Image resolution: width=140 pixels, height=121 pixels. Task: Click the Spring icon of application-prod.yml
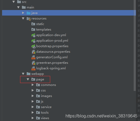[33, 41]
